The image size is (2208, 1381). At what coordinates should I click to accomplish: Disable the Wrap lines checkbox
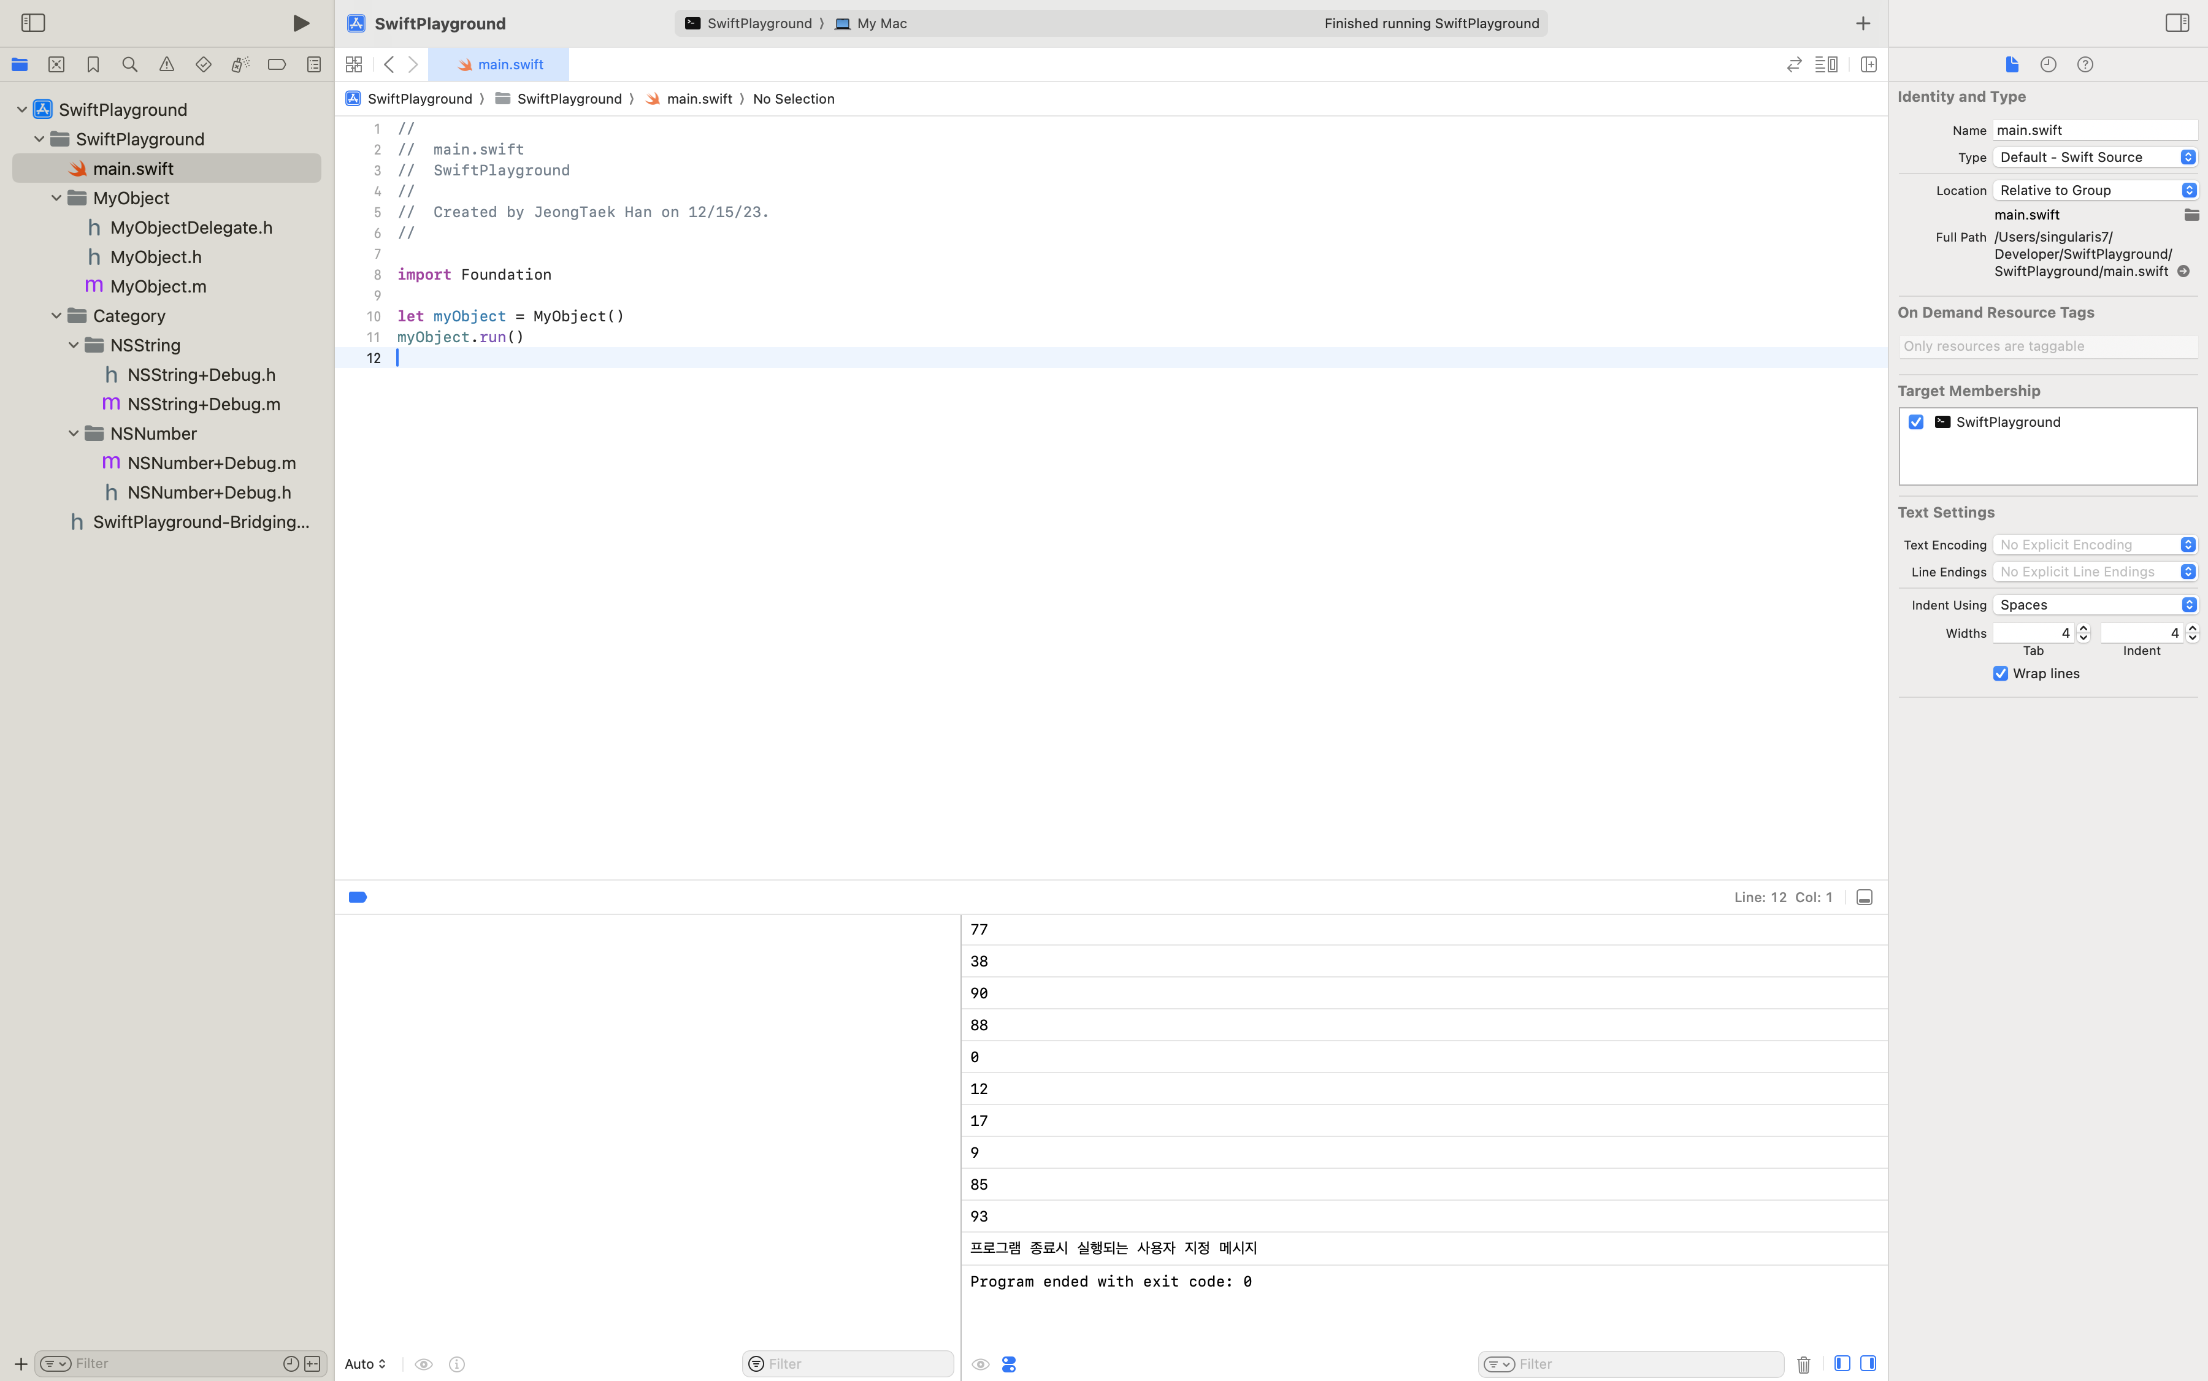click(2001, 673)
